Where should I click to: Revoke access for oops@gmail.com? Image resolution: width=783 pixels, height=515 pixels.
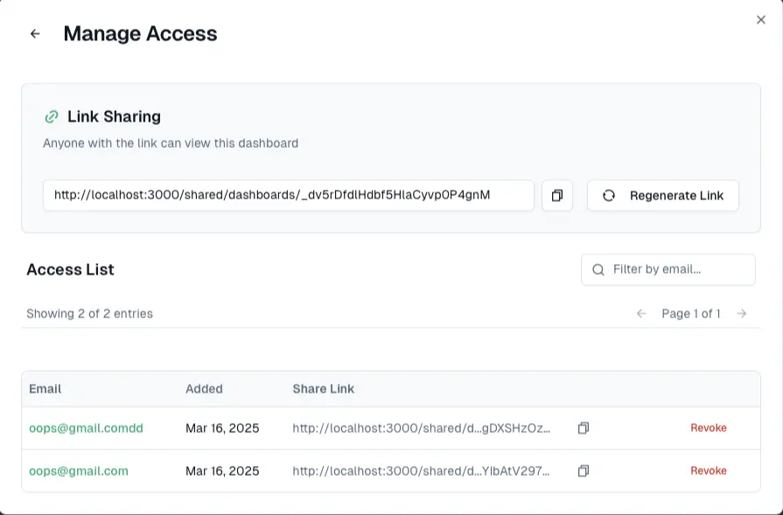(708, 471)
